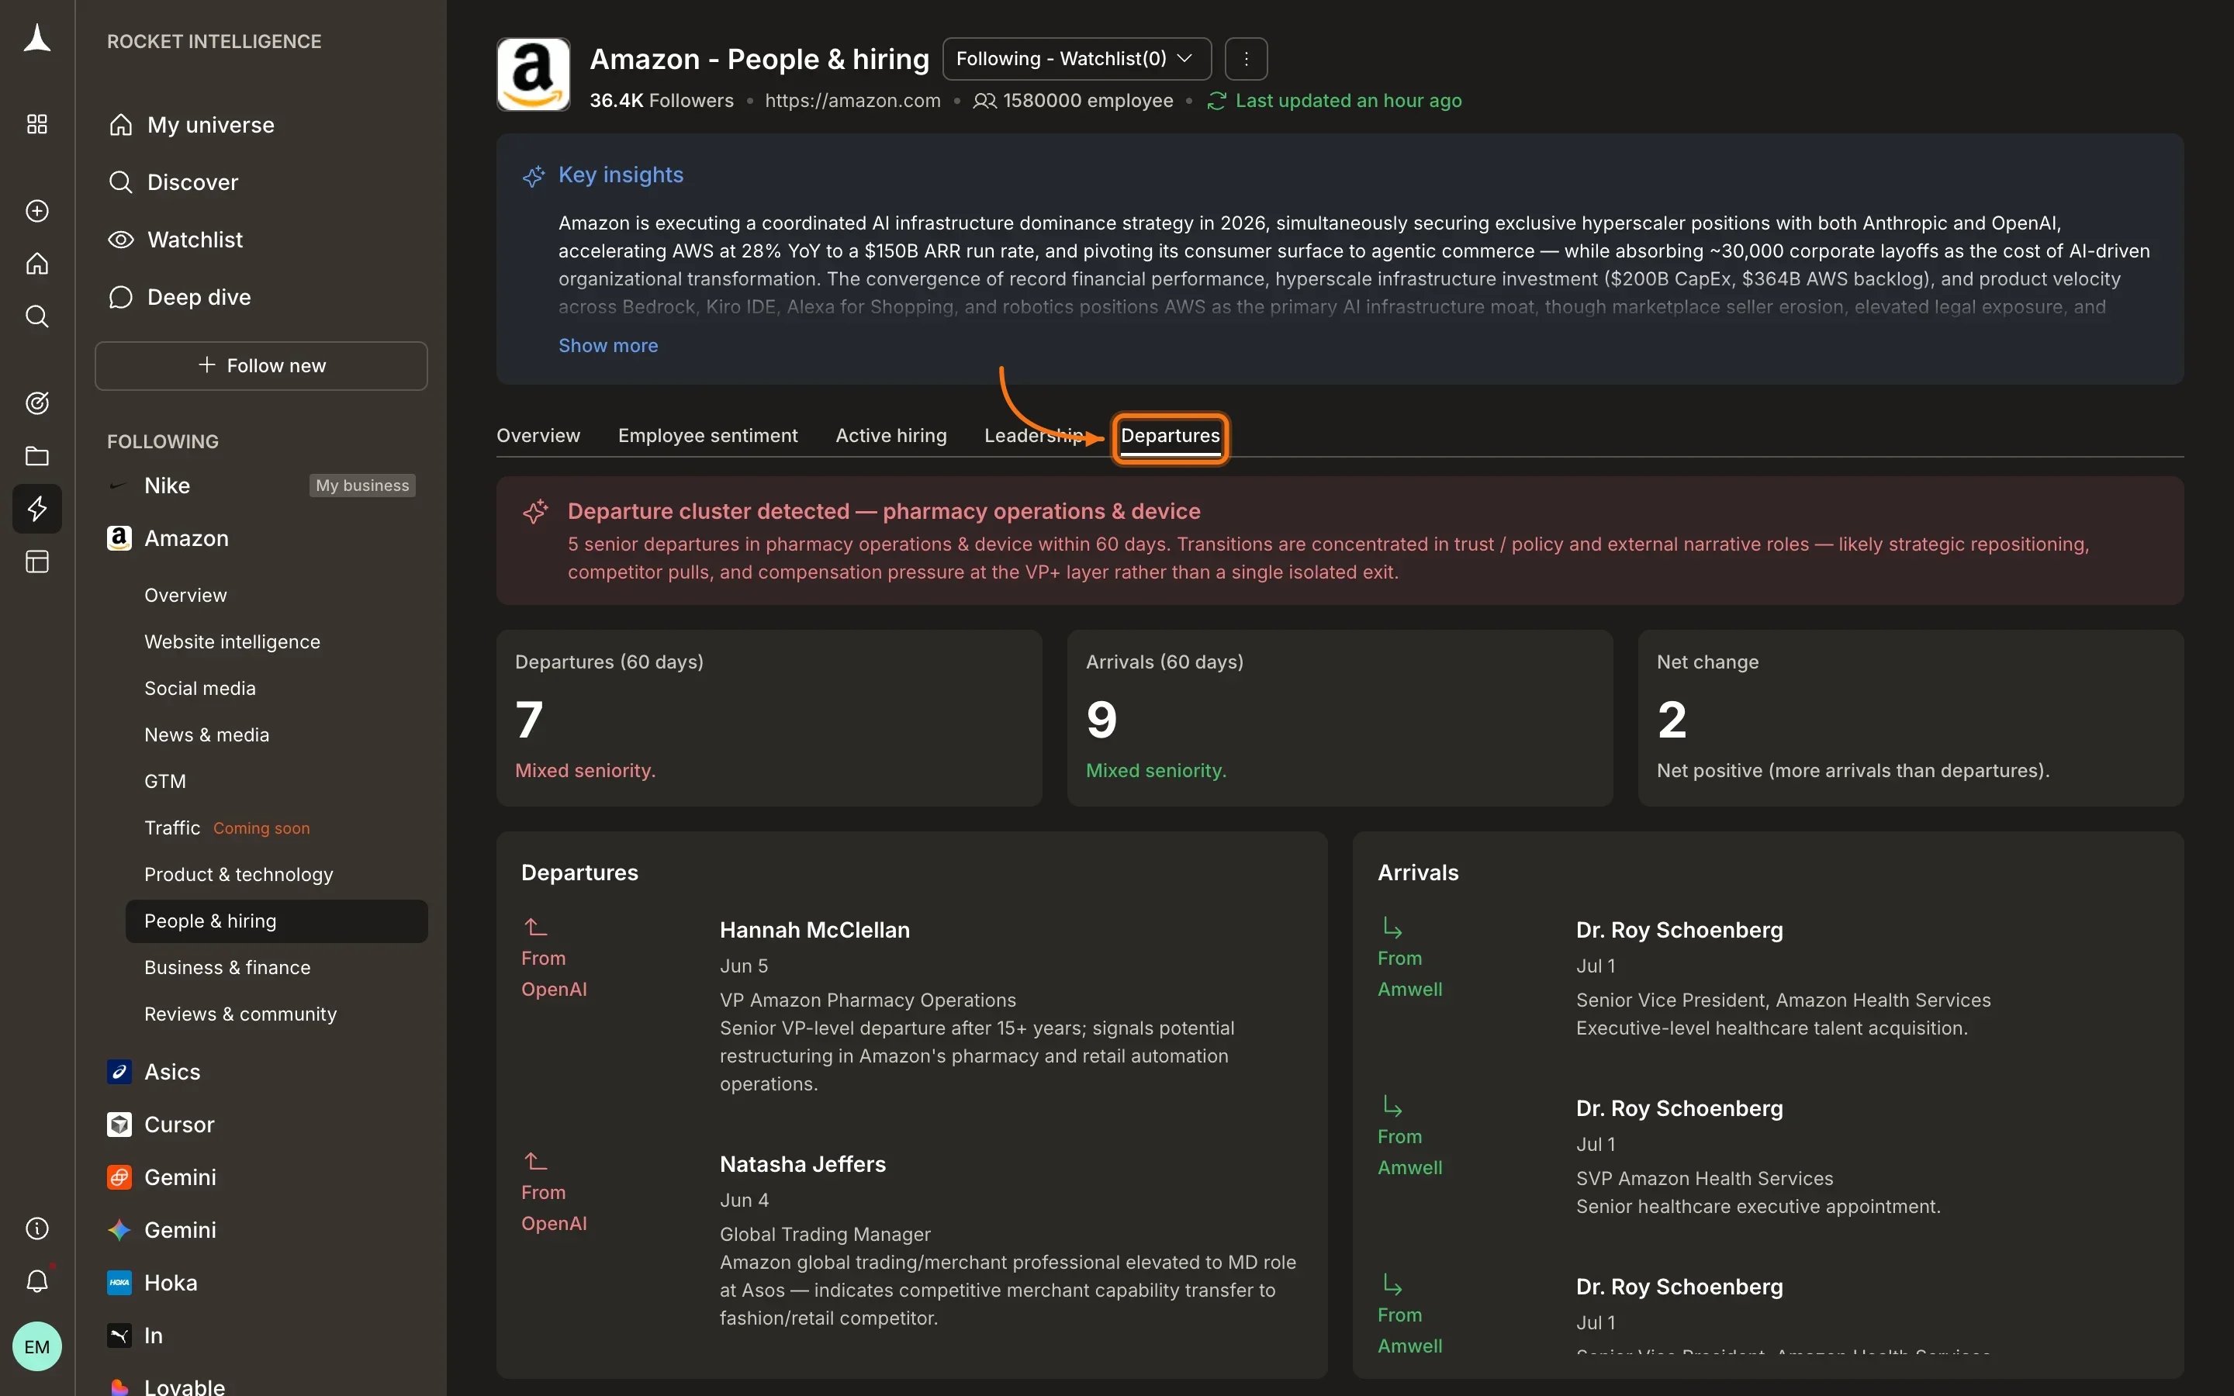Viewport: 2234px width, 1396px height.
Task: Click the Rocket logo icon
Action: pos(37,40)
